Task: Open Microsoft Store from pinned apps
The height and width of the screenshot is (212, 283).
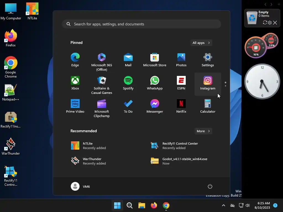Action: pos(155,60)
